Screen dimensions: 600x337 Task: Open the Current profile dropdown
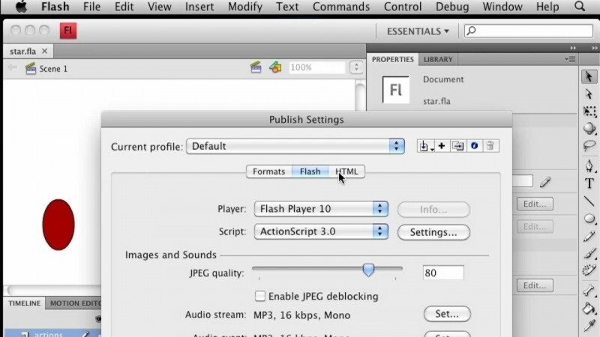click(x=295, y=146)
